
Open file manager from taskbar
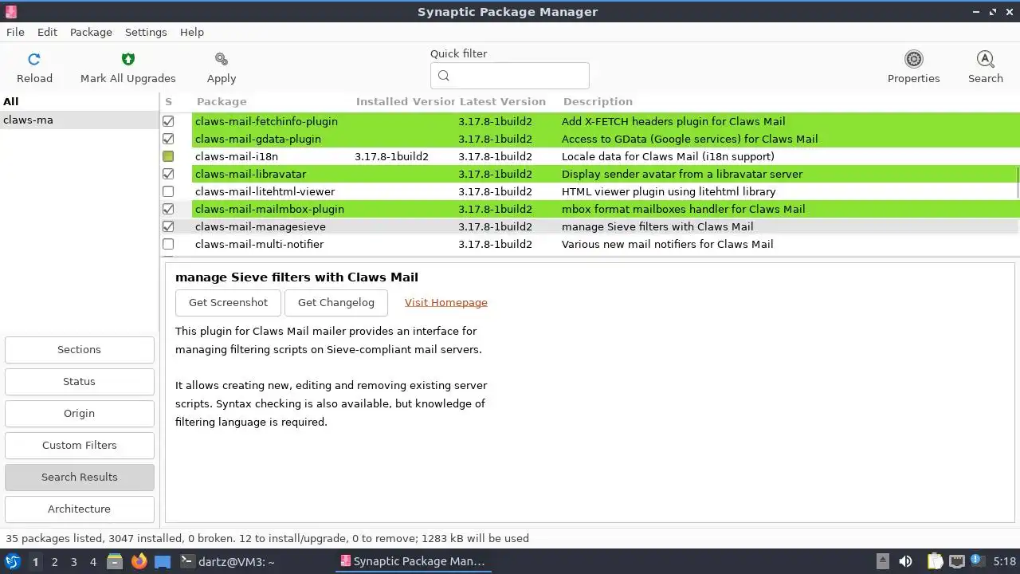click(x=115, y=561)
